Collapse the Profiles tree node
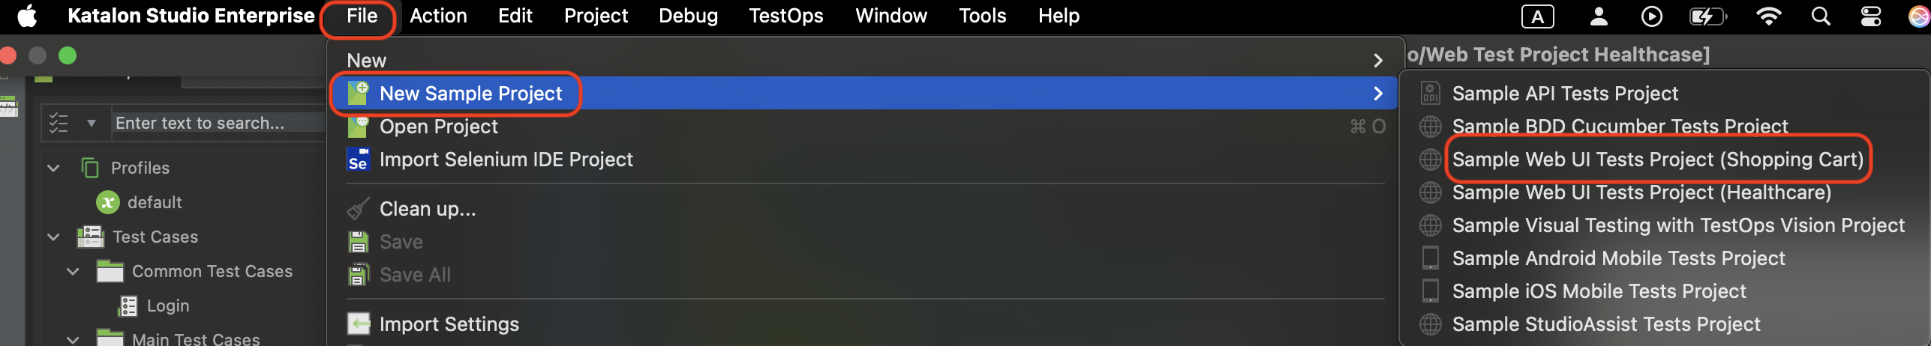The height and width of the screenshot is (346, 1931). pos(53,168)
